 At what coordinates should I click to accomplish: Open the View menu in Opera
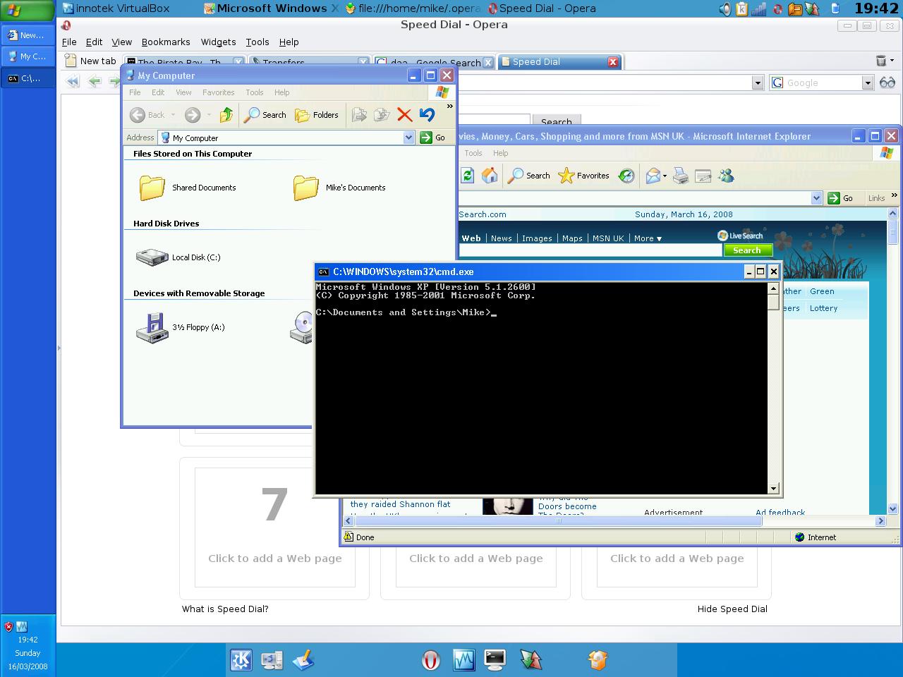(121, 42)
